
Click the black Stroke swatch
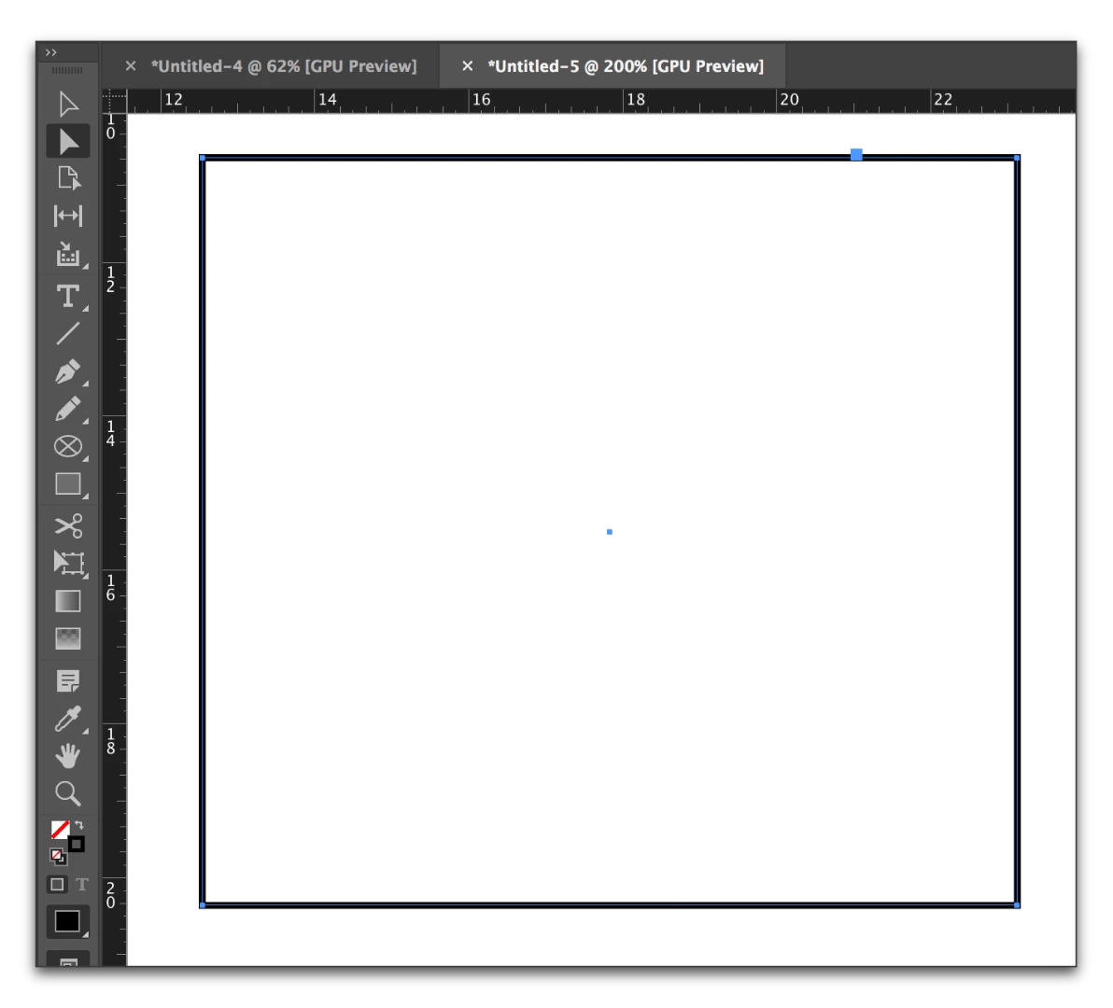pyautogui.click(x=76, y=844)
